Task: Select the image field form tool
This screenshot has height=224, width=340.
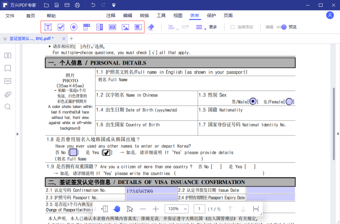Action: pos(125,27)
